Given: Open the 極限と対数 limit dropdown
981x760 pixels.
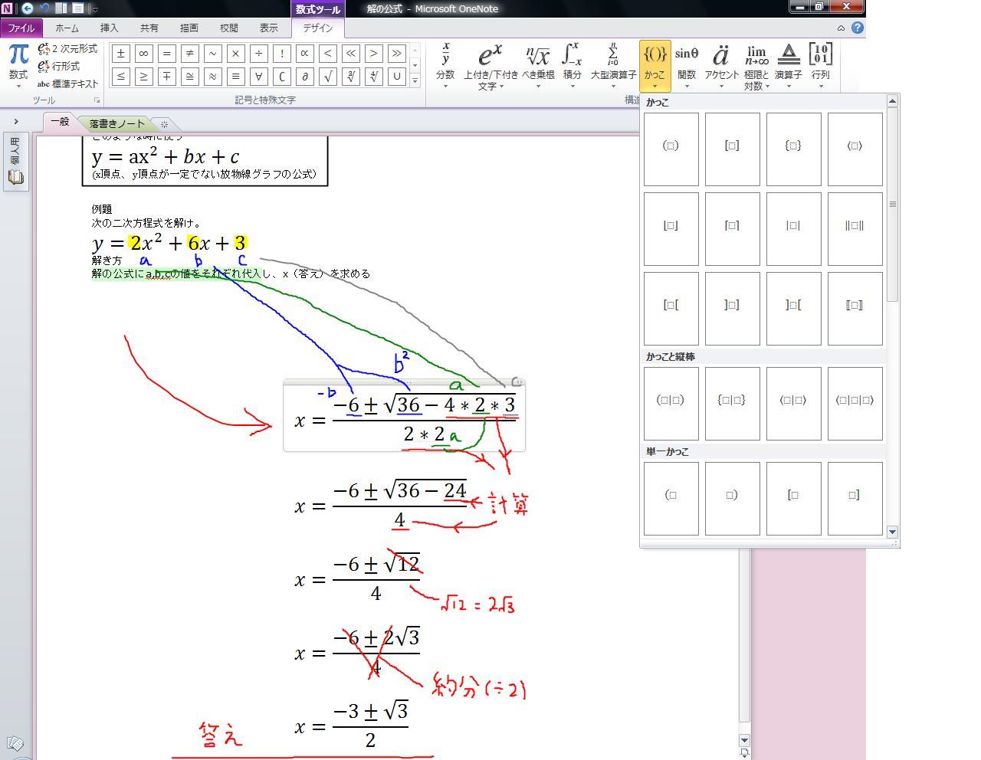Looking at the screenshot, I should (756, 67).
